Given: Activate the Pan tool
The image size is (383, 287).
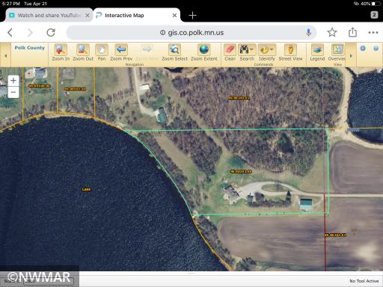Looking at the screenshot, I should (102, 52).
